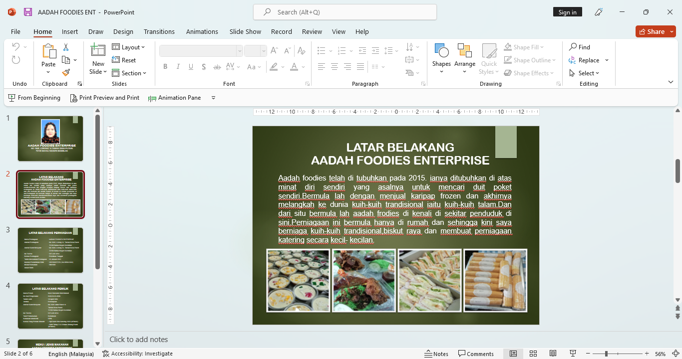This screenshot has height=359, width=682.
Task: Switch to Normal view icon
Action: [513, 354]
